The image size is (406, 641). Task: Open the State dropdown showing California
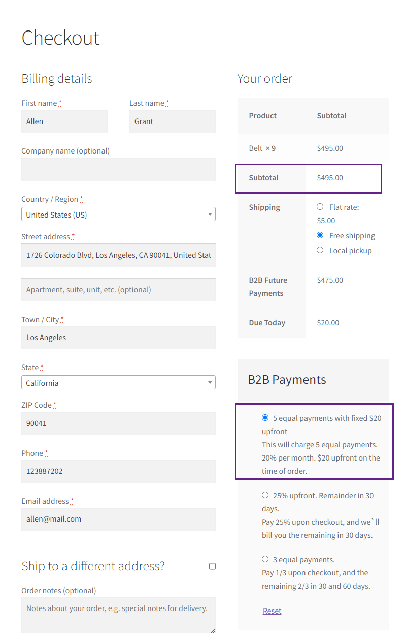point(118,383)
